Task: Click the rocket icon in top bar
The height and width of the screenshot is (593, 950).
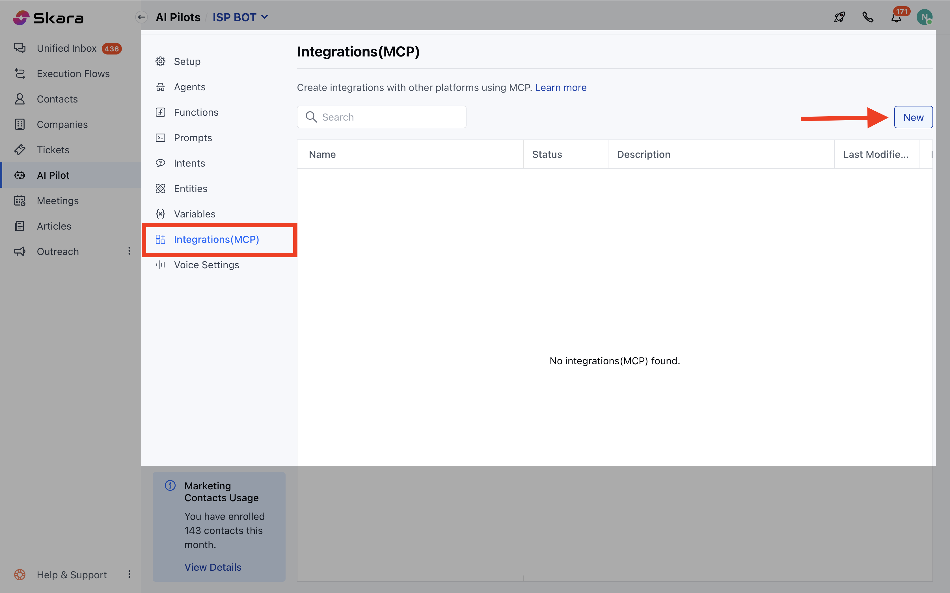Action: [x=839, y=17]
